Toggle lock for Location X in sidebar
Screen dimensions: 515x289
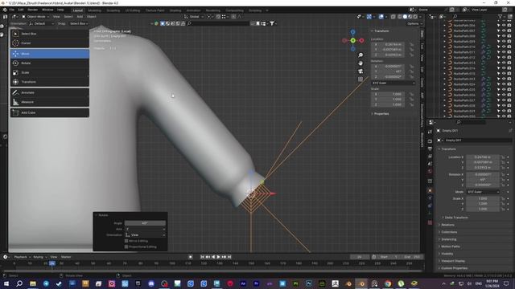click(411, 44)
